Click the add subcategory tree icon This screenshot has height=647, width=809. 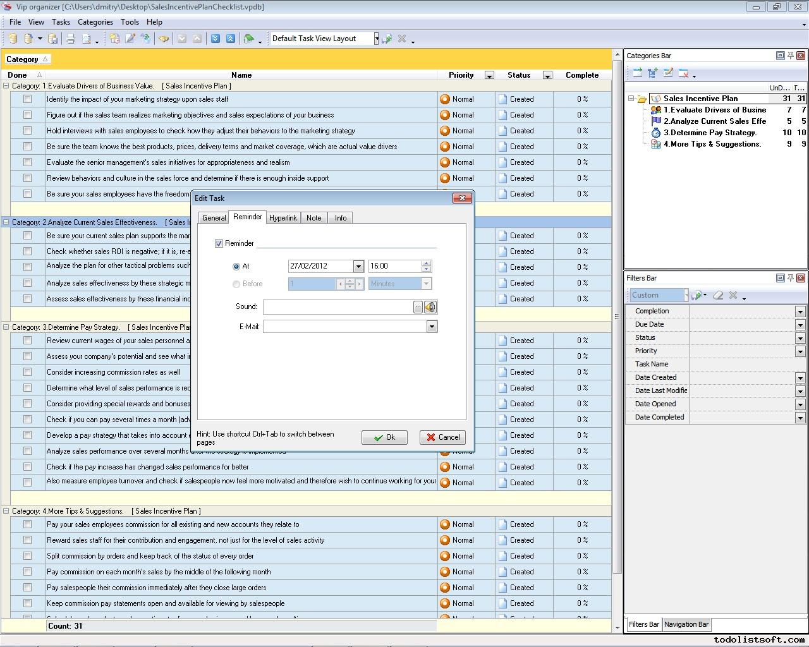tap(652, 73)
